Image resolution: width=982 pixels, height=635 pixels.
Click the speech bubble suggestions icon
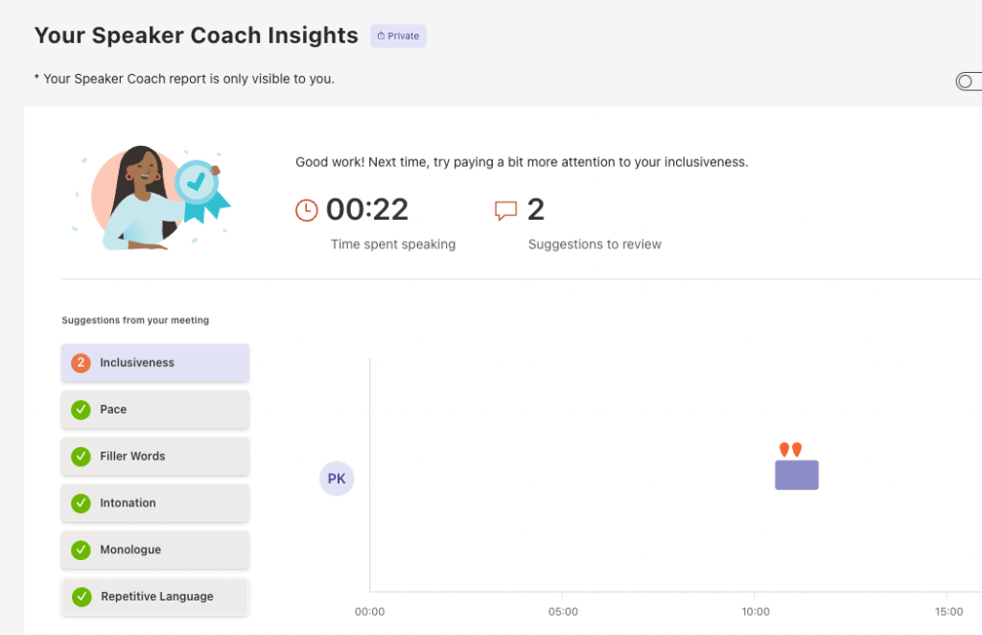(505, 210)
